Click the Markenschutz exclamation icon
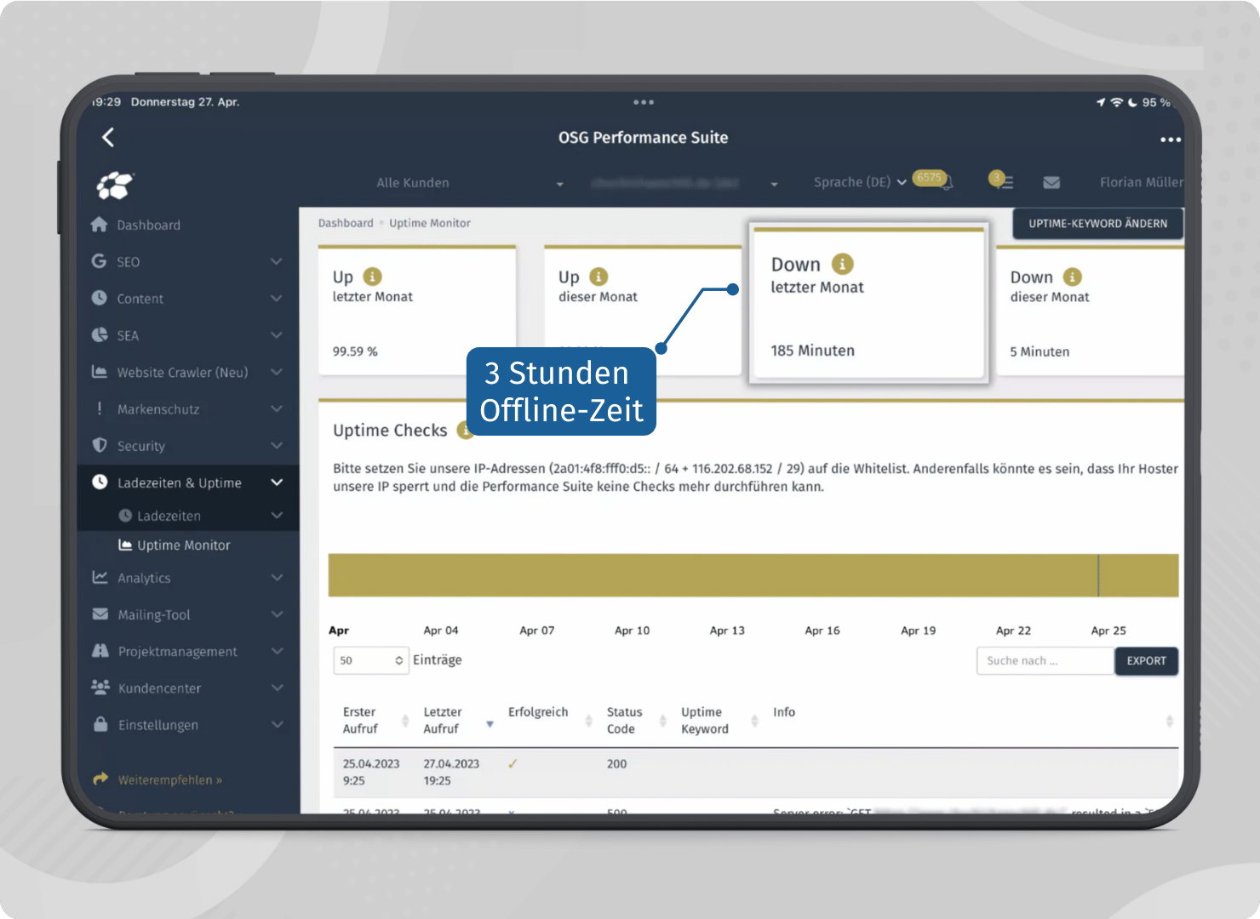Viewport: 1260px width, 919px height. pos(100,408)
